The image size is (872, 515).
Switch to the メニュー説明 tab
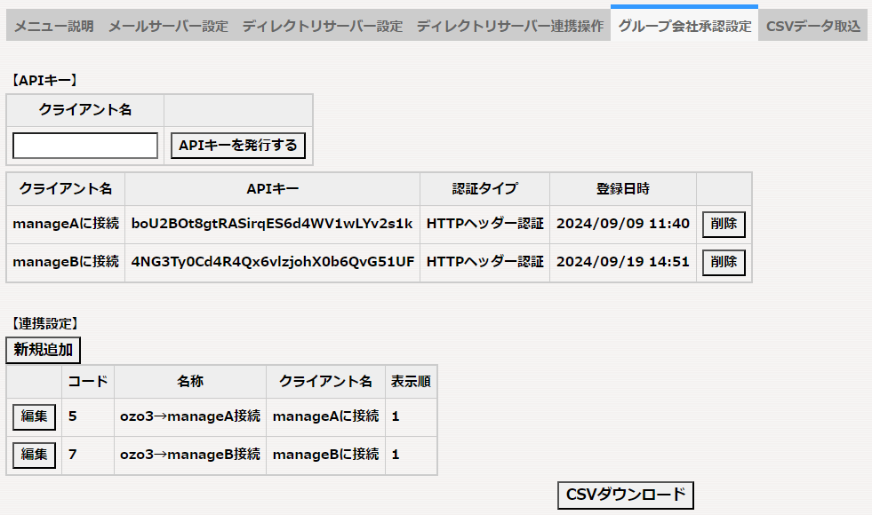[53, 26]
